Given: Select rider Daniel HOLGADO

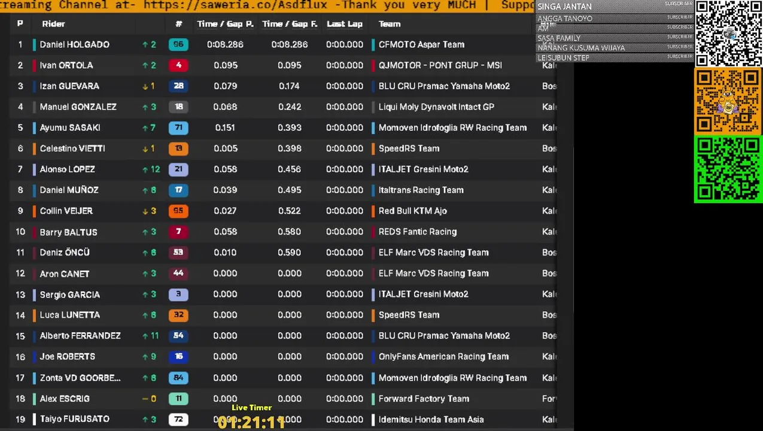Looking at the screenshot, I should pyautogui.click(x=74, y=44).
